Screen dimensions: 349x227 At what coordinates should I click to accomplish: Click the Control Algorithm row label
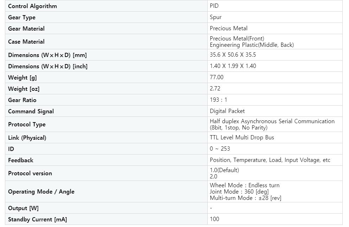pyautogui.click(x=32, y=6)
